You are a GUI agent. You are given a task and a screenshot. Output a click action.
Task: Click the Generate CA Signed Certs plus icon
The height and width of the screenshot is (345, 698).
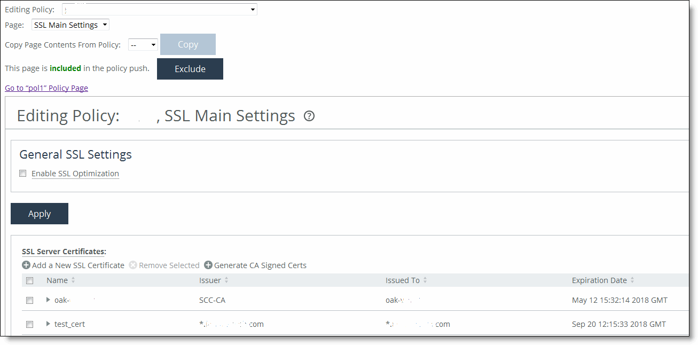pos(208,265)
